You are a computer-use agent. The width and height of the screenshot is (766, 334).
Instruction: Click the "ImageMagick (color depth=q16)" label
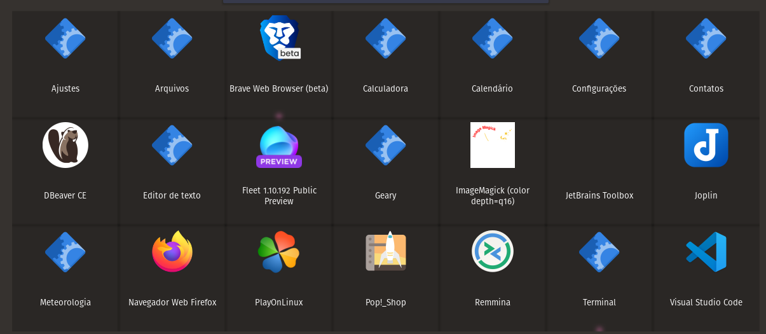coord(493,195)
